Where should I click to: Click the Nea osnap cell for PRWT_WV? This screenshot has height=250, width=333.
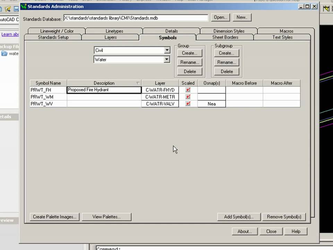point(212,104)
